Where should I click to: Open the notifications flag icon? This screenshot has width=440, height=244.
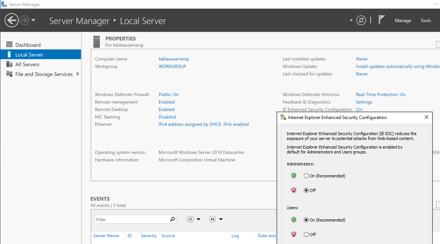[x=381, y=20]
